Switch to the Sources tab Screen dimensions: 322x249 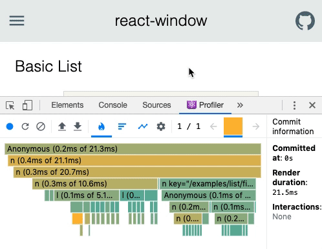pyautogui.click(x=156, y=105)
